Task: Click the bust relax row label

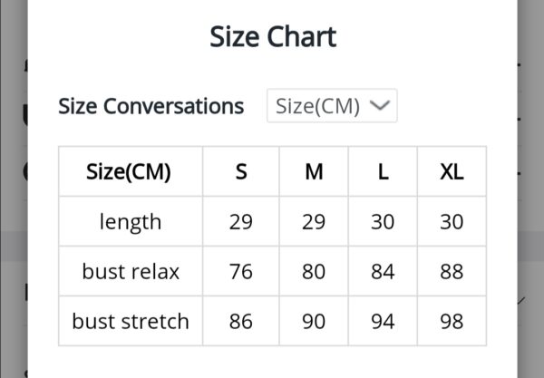Action: tap(131, 271)
